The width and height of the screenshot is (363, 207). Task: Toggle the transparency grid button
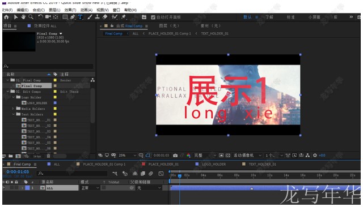228,156
